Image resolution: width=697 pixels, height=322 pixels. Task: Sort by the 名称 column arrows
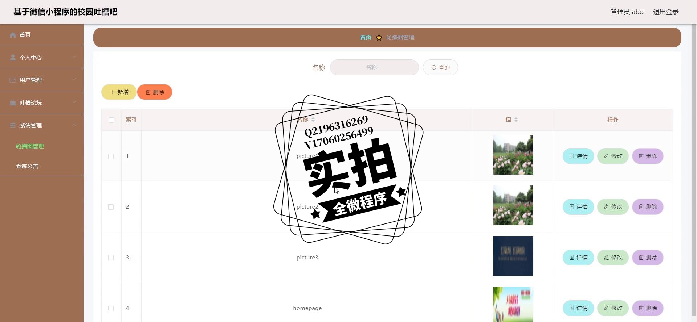pos(313,120)
